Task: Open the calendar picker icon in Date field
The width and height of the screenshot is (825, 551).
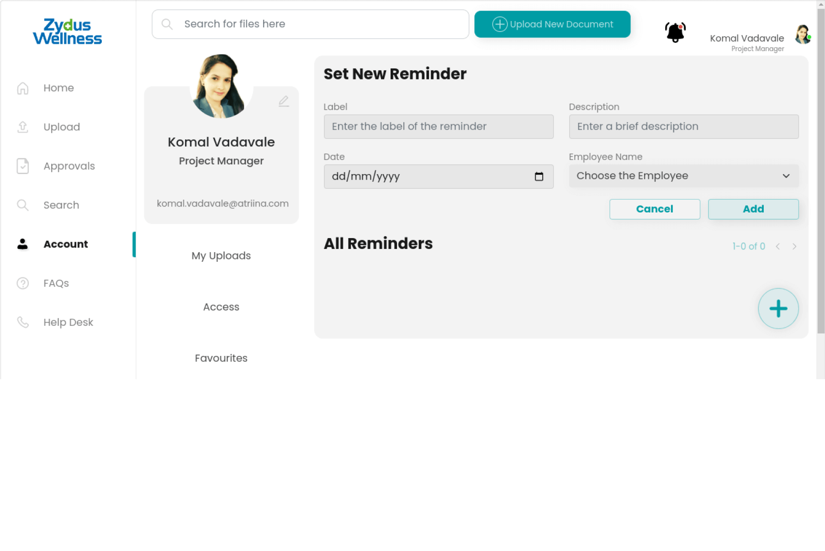Action: point(539,176)
